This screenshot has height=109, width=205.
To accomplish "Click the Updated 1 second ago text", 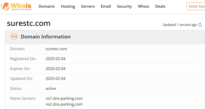I will pos(180,25).
